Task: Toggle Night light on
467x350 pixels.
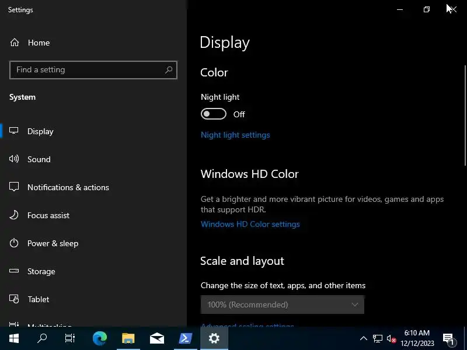Action: point(213,114)
